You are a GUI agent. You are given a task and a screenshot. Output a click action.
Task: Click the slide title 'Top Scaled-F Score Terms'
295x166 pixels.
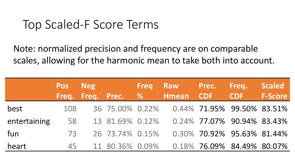(x=90, y=25)
